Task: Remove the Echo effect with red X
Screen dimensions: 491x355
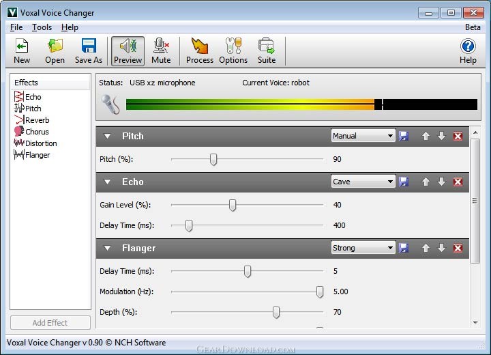Action: tap(458, 182)
